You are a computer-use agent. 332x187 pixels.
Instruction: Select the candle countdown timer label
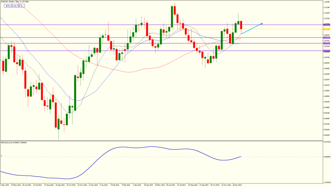(x=14, y=6)
